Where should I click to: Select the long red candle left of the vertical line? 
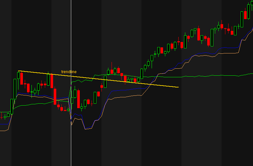55,96
